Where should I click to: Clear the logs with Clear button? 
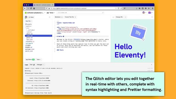coord(32,65)
